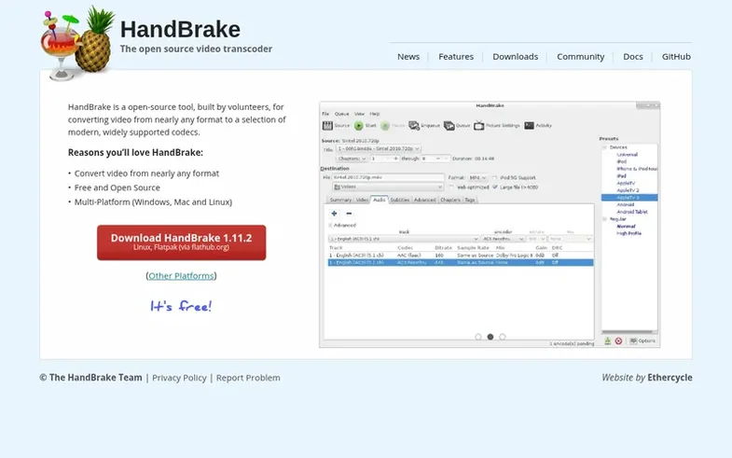Click the green Start play icon
The width and height of the screenshot is (732, 458).
[x=358, y=126]
